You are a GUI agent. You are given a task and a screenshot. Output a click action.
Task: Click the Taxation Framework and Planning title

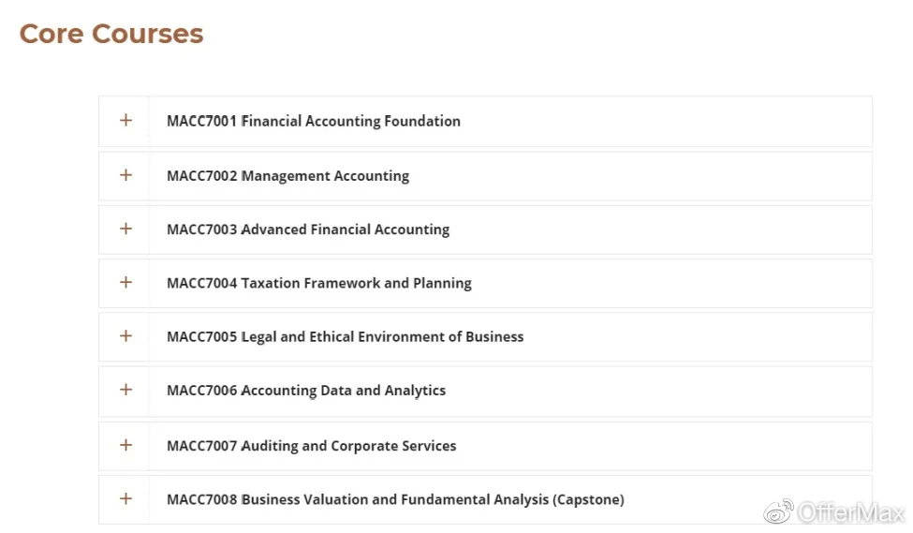(357, 283)
